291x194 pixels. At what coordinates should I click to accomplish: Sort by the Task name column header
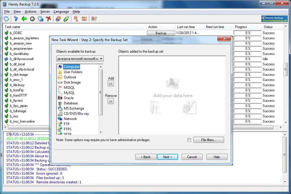(74, 27)
